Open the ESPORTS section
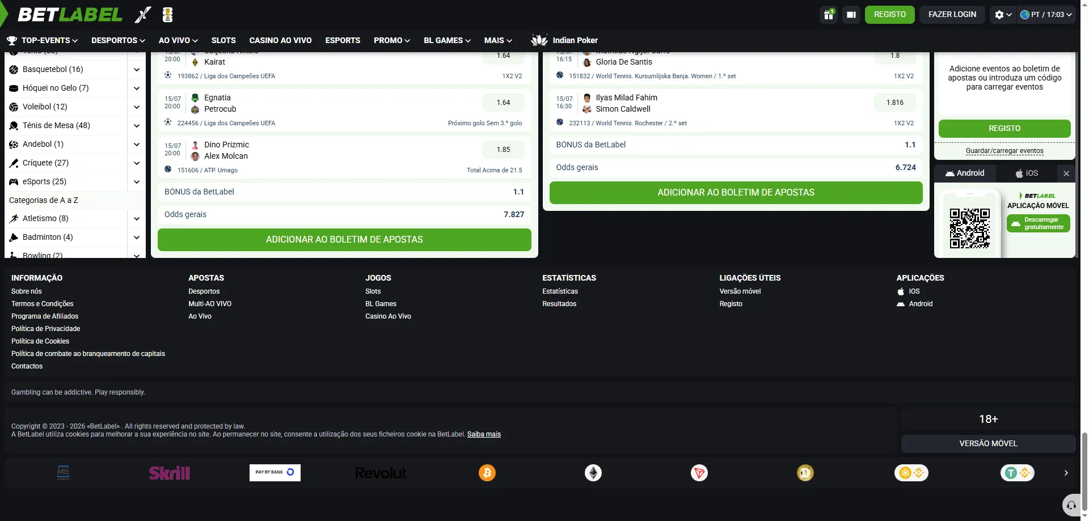 click(343, 40)
